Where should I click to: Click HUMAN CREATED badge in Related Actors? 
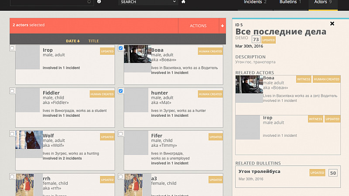pos(326,79)
